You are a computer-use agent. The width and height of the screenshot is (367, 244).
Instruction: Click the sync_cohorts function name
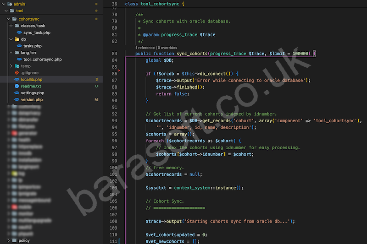[x=192, y=54]
